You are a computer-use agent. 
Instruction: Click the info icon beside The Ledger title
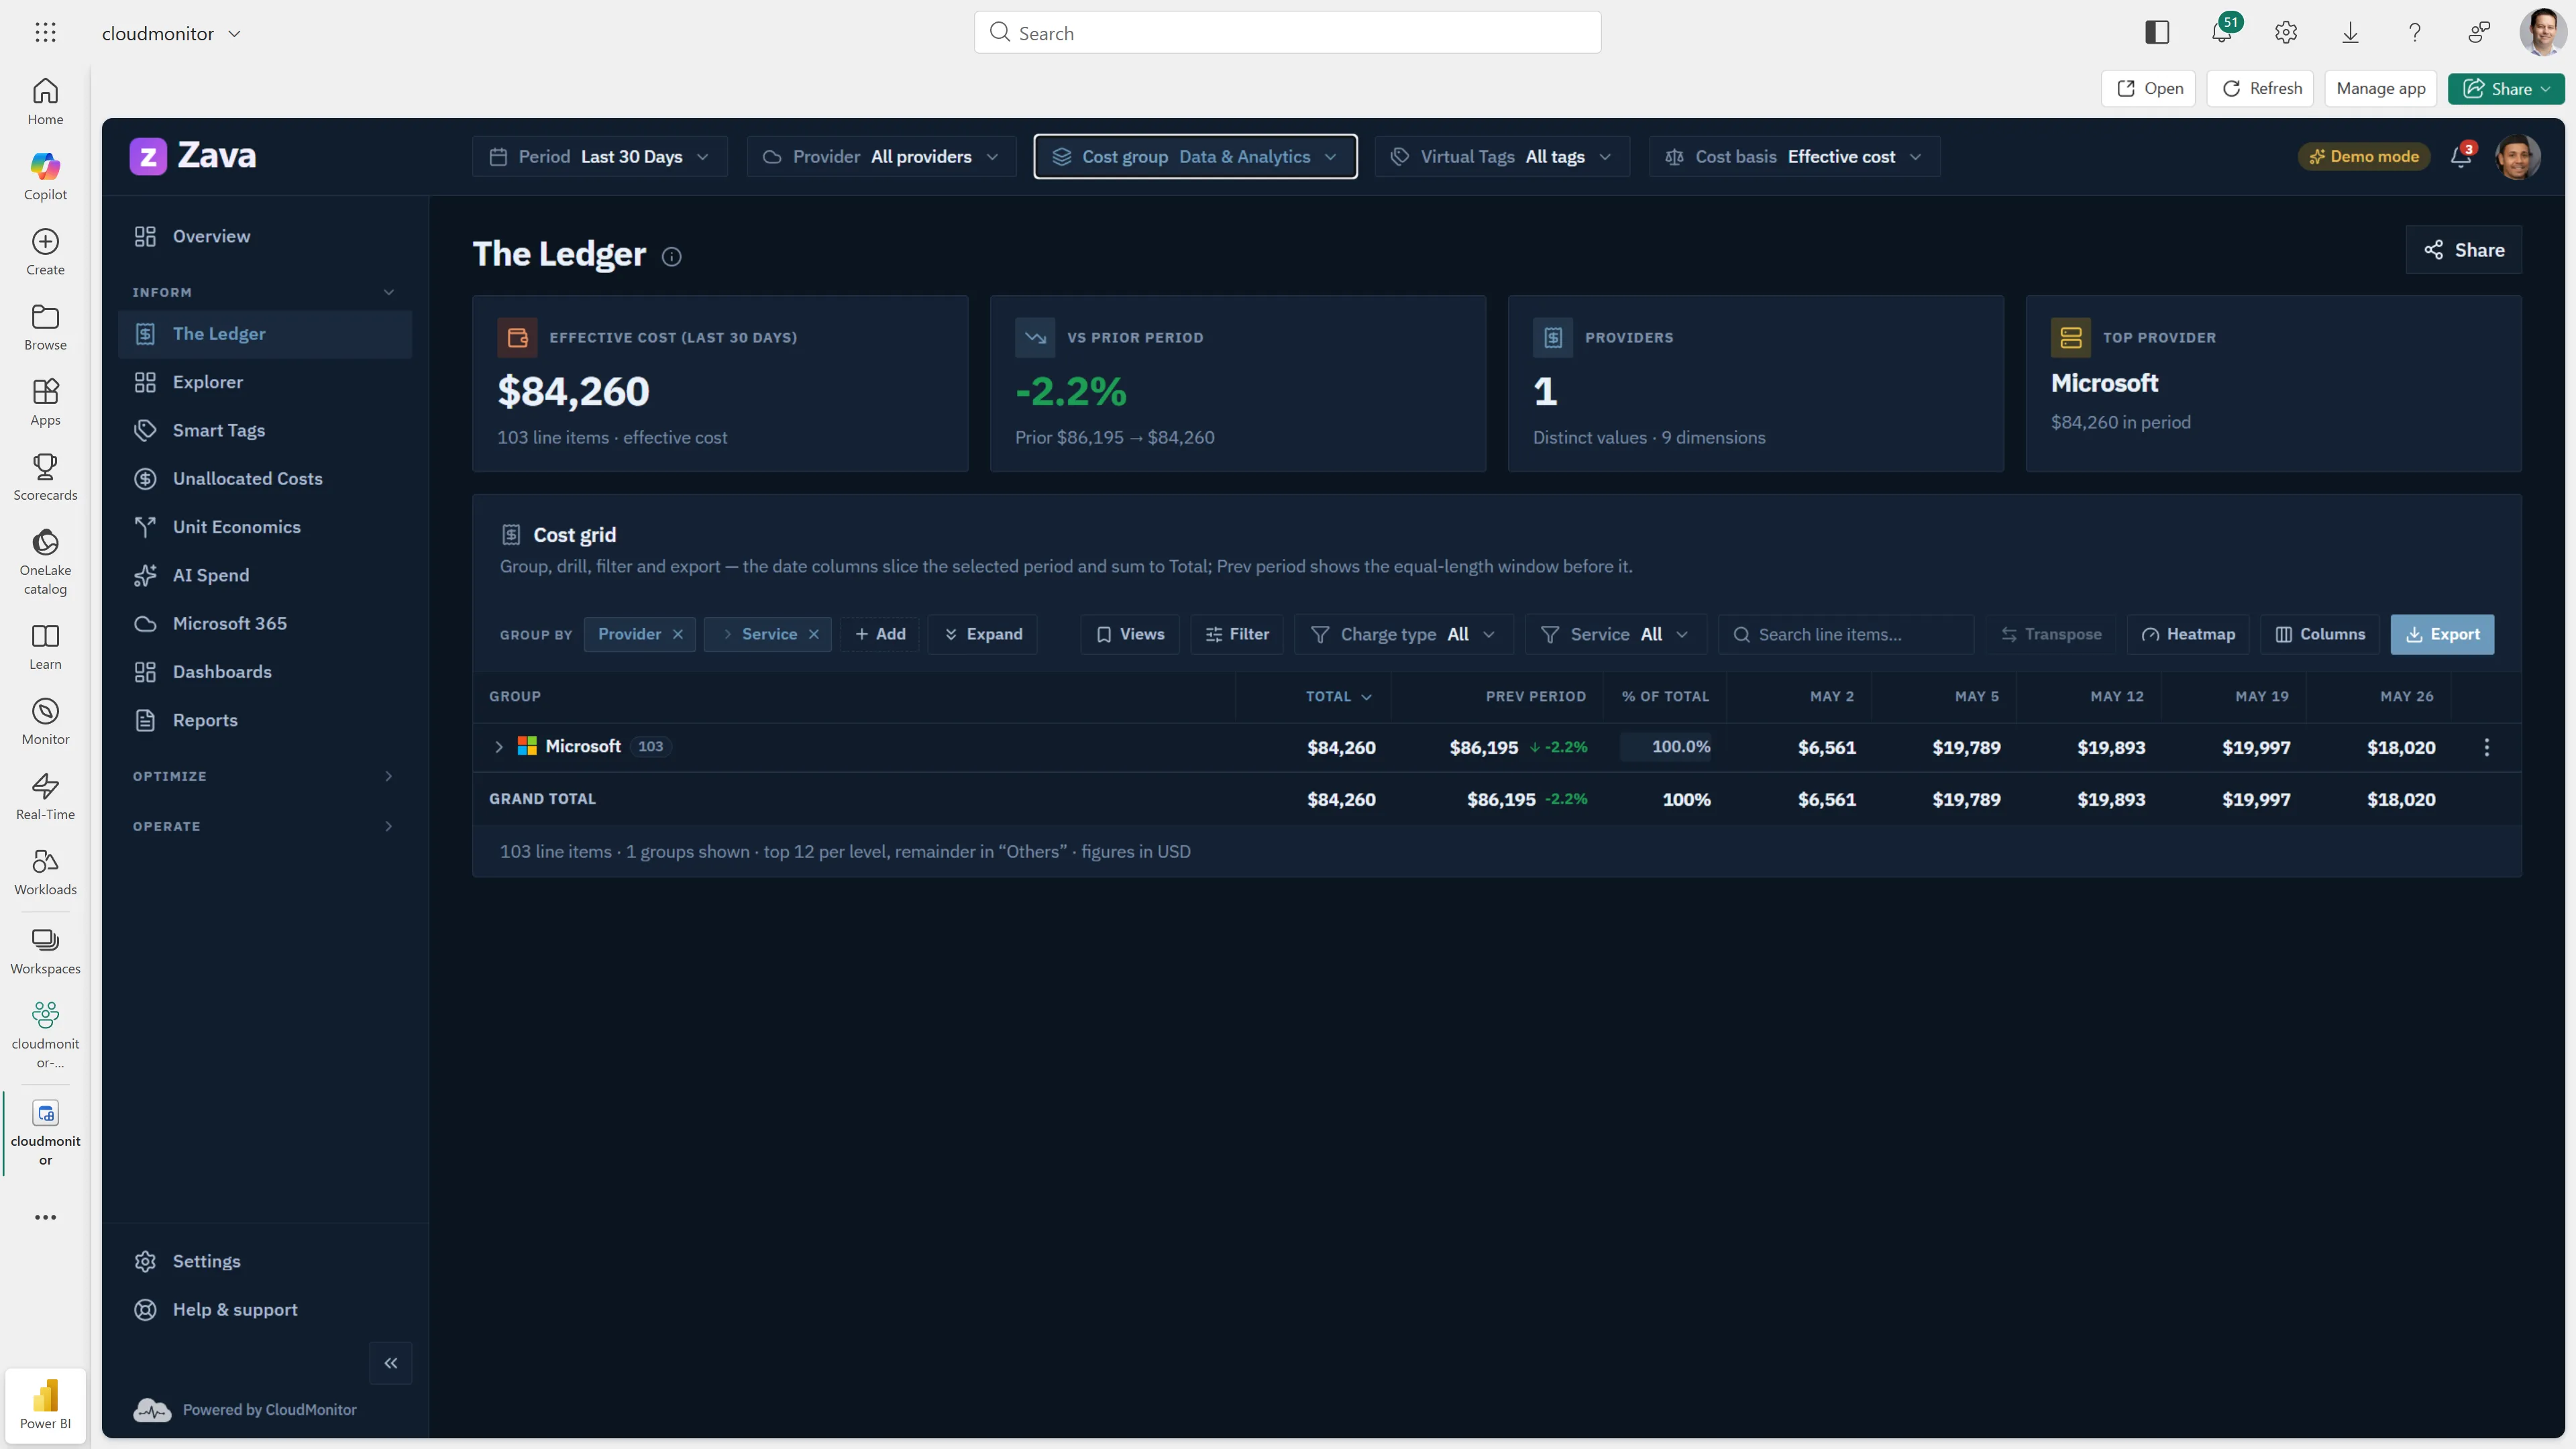672,256
